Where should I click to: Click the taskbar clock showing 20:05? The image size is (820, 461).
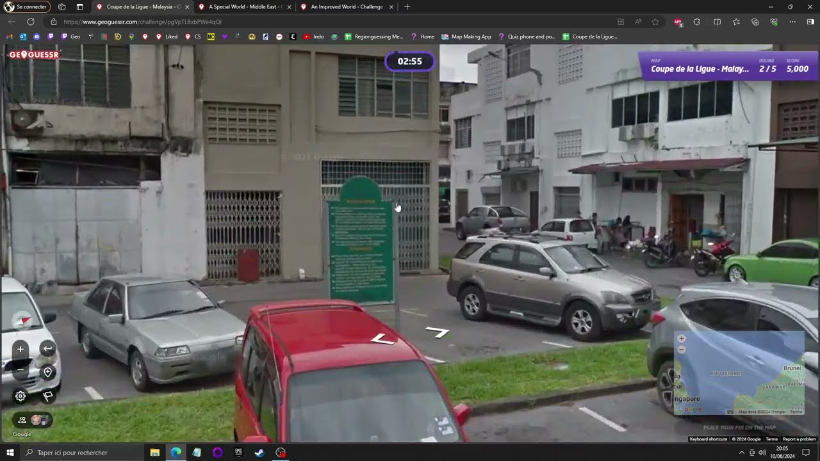coord(782,453)
